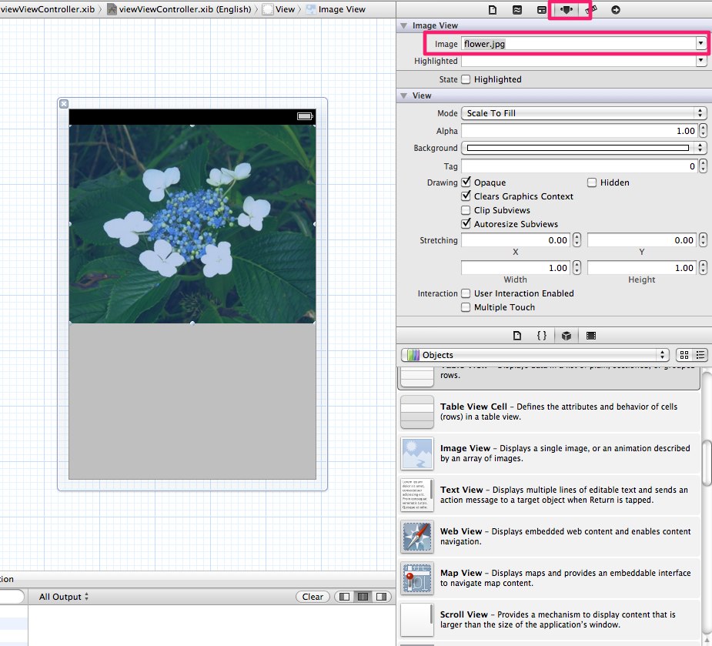The width and height of the screenshot is (712, 646).
Task: Click the Image field containing flower.jpg
Action: 579,44
